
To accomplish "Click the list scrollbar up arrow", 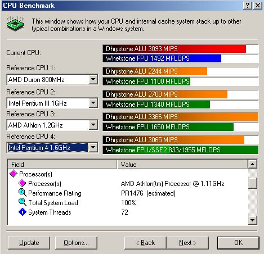I will (253, 164).
